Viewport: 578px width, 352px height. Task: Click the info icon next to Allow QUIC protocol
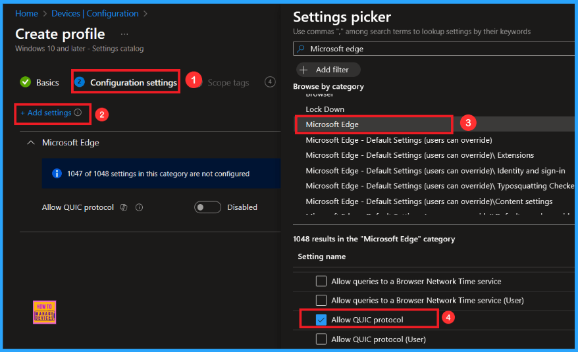point(139,207)
